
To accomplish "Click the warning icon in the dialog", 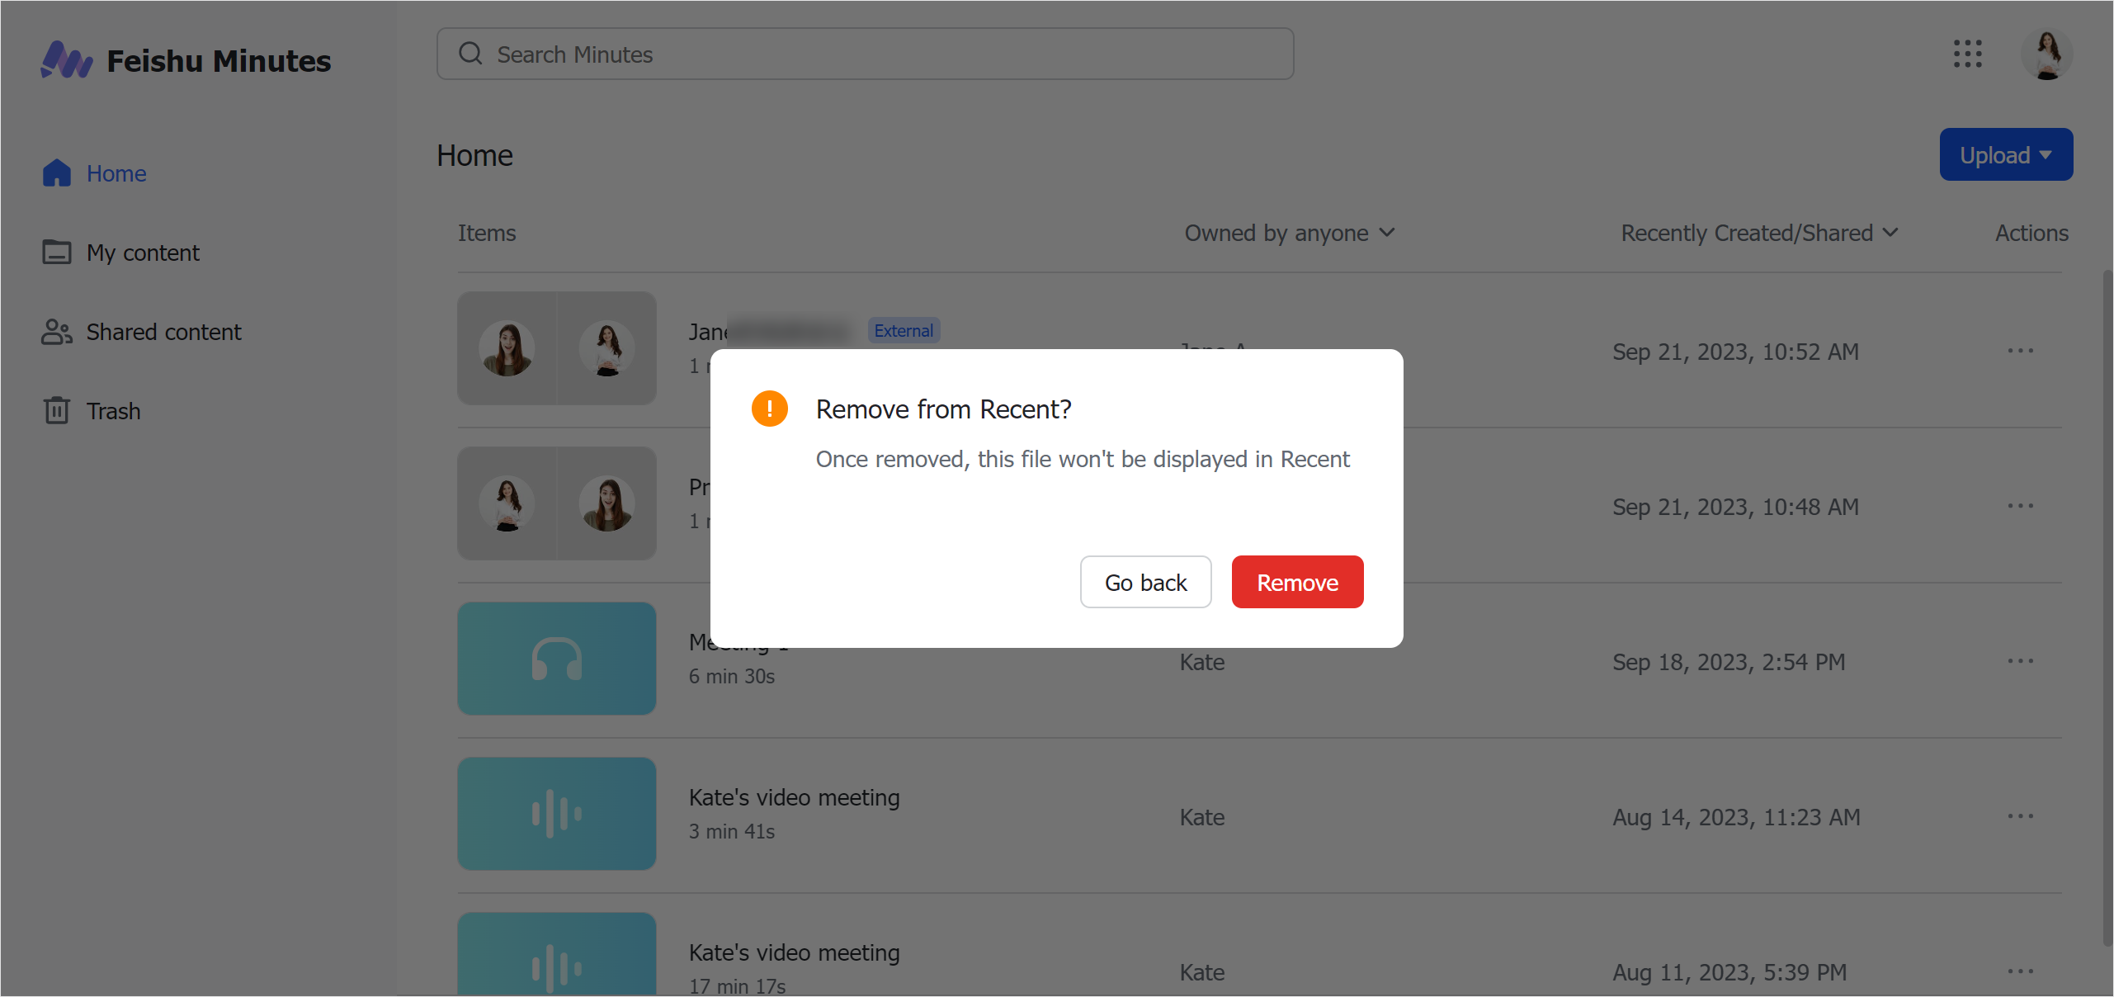I will click(x=768, y=408).
